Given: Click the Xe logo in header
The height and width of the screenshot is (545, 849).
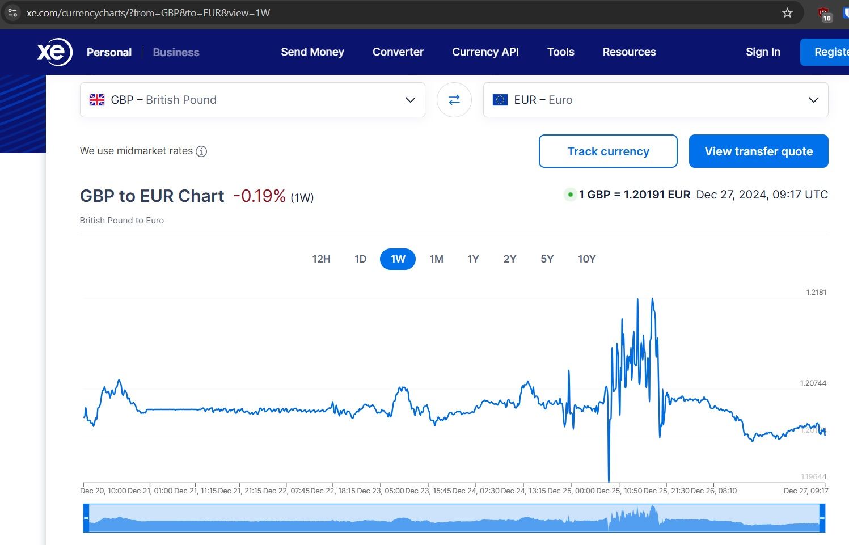Looking at the screenshot, I should [54, 52].
